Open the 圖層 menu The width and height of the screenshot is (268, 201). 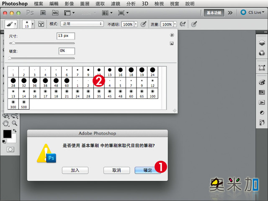coord(85,4)
